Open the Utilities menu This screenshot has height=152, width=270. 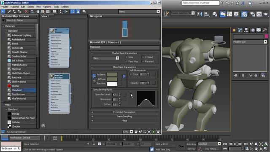[x=65, y=7]
